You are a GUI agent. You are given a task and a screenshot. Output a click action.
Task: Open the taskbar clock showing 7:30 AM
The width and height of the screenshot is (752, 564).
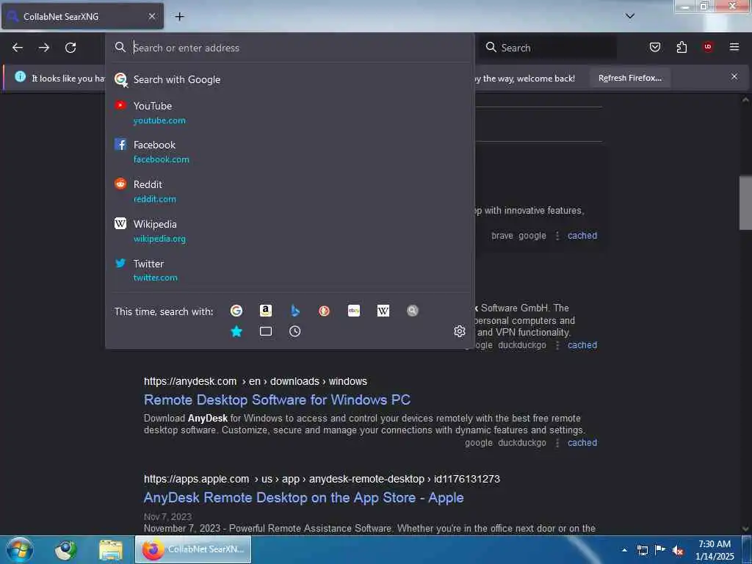pyautogui.click(x=715, y=550)
